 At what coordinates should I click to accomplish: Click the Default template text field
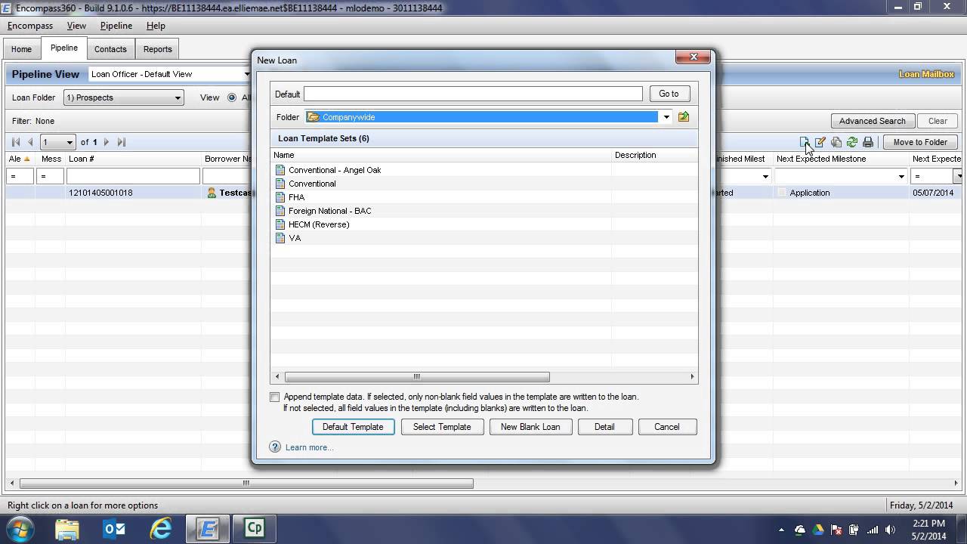pos(474,94)
